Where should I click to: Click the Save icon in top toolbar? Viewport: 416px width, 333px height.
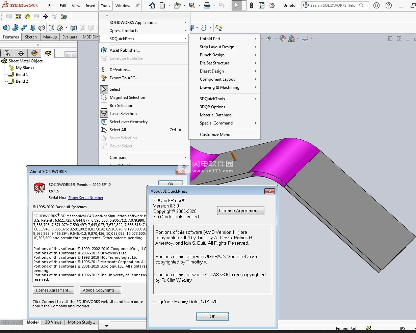tap(192, 5)
